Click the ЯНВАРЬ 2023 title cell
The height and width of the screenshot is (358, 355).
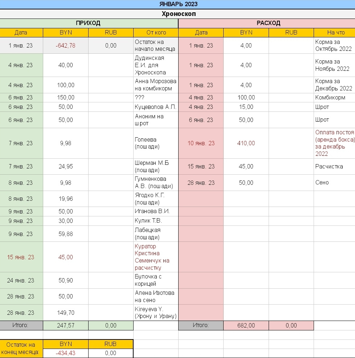point(177,4)
